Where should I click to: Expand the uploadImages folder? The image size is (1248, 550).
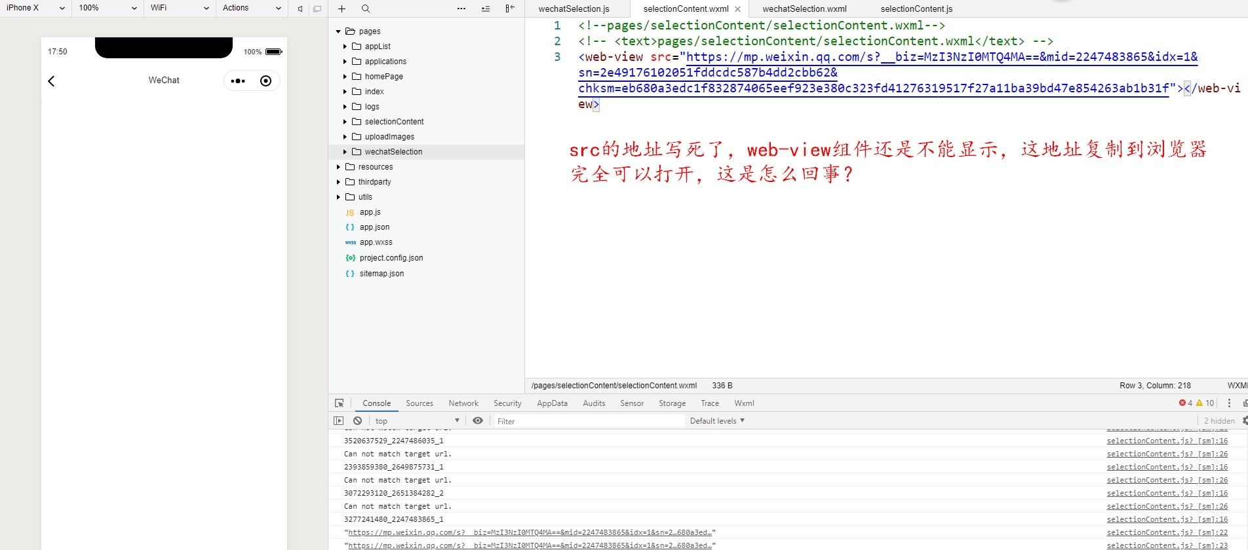tap(345, 137)
